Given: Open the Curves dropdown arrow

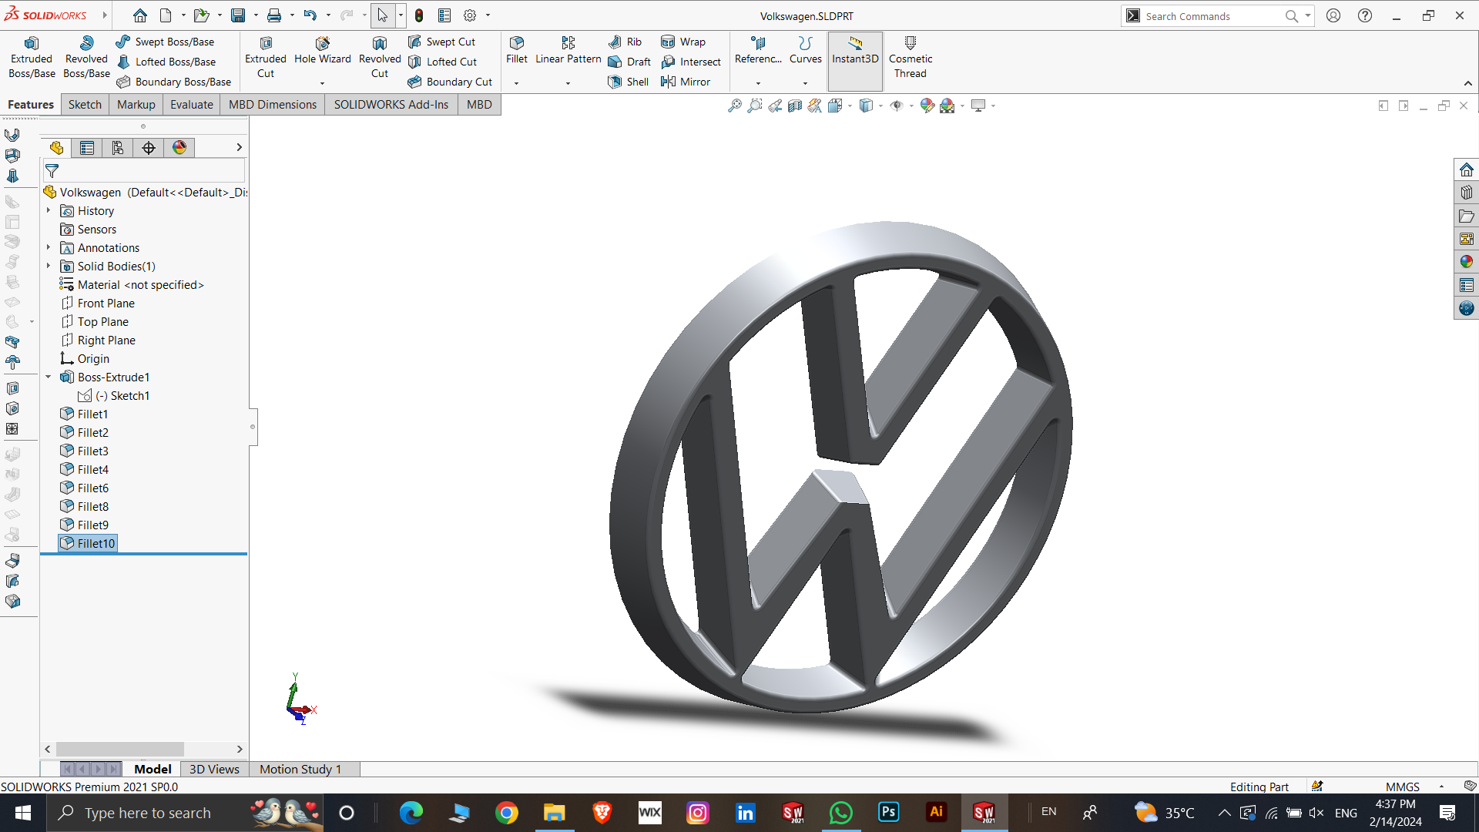Looking at the screenshot, I should coord(805,82).
